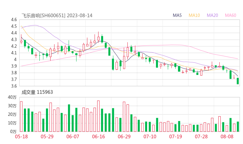The width and height of the screenshot is (243, 144).
Task: Click the MA20 legend label
Action: pyautogui.click(x=212, y=15)
